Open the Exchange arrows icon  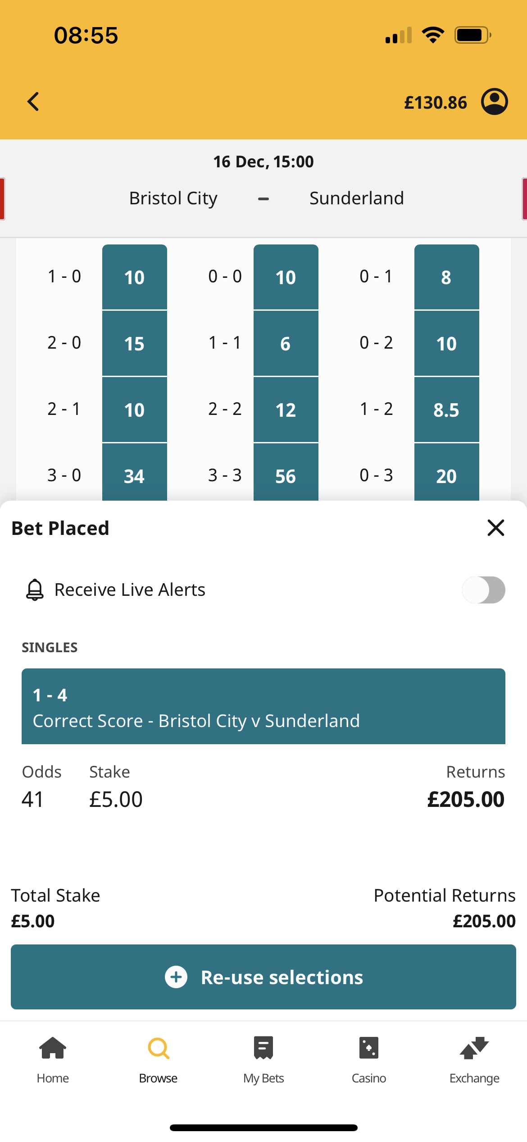pos(474,1048)
